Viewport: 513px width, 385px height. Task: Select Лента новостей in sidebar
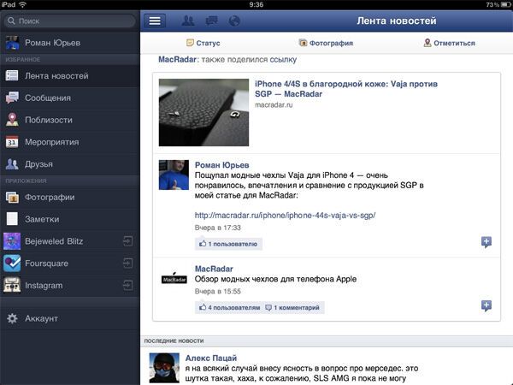click(x=70, y=75)
